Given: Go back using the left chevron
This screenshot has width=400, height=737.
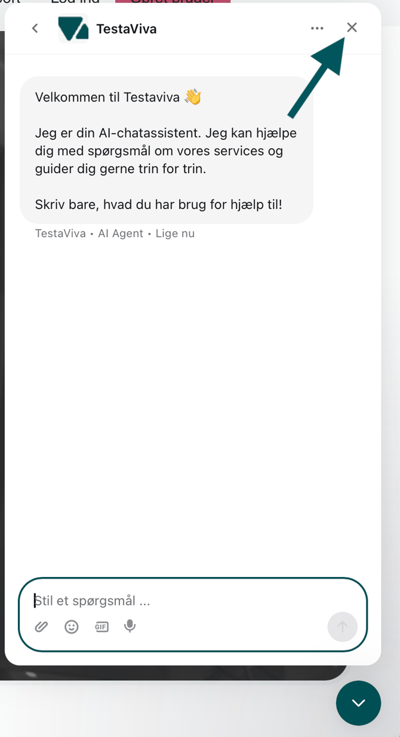Looking at the screenshot, I should 35,28.
